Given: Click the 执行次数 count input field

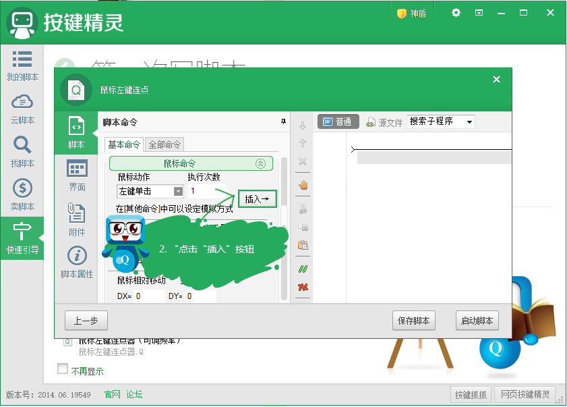Looking at the screenshot, I should coord(209,192).
